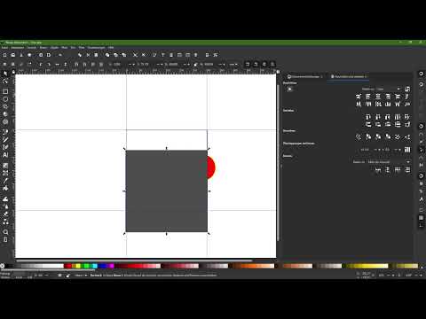
Task: Click the New document toolbar icon
Action: point(4,55)
